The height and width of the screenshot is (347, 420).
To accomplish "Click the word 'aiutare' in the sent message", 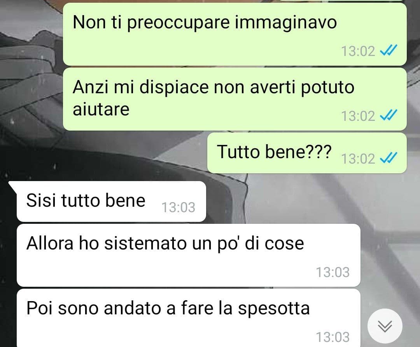I will click(101, 109).
